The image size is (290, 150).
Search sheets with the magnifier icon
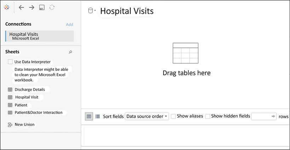tap(70, 52)
